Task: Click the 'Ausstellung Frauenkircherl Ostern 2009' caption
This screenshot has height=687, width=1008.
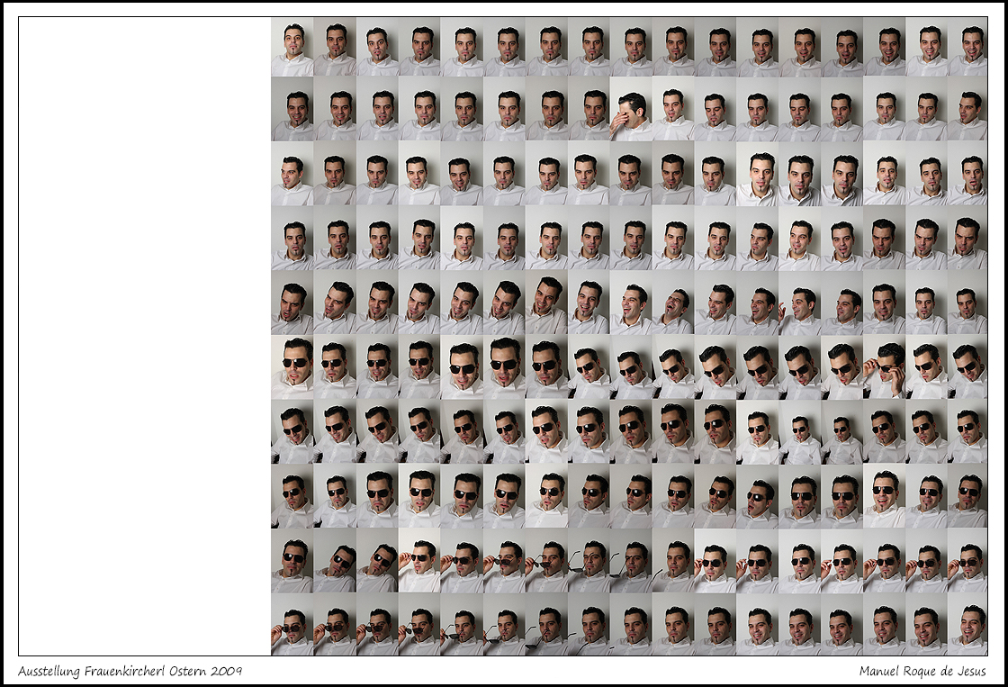Action: [x=130, y=672]
